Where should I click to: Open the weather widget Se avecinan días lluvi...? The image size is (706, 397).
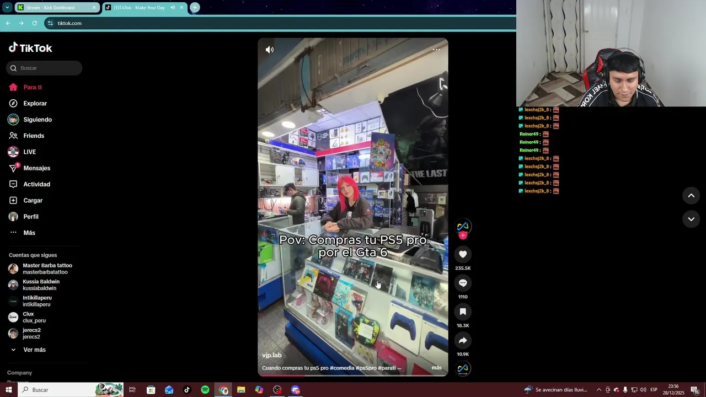[555, 390]
